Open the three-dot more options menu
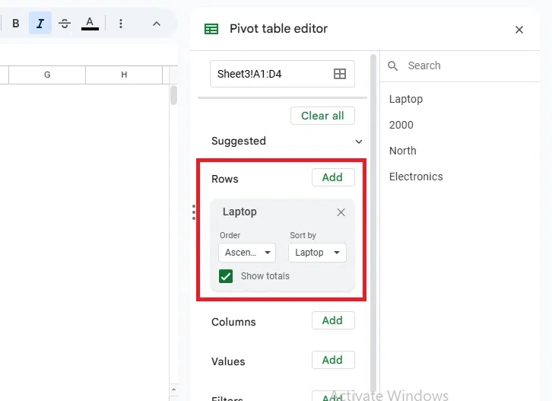552x401 pixels. (x=121, y=24)
